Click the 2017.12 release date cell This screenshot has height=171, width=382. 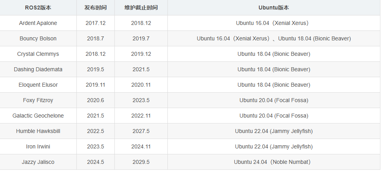coord(95,23)
